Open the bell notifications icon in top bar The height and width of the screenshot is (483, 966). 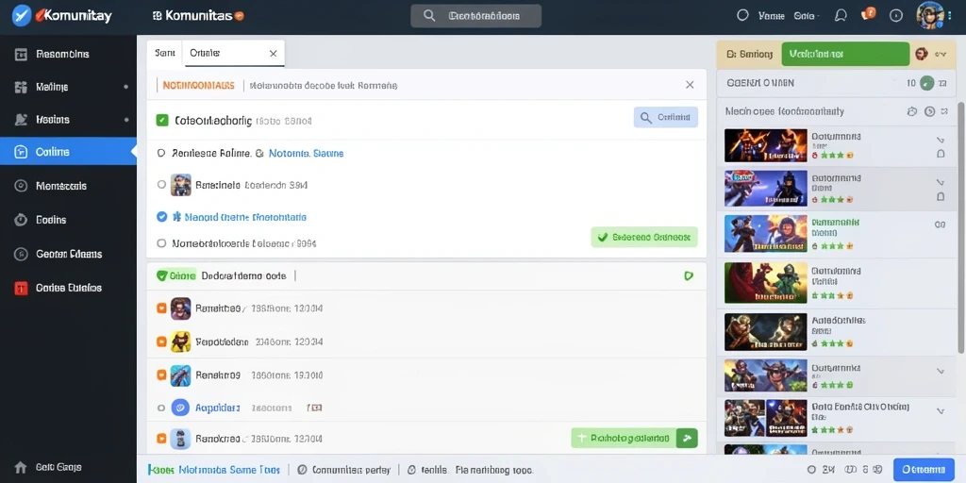pos(841,15)
